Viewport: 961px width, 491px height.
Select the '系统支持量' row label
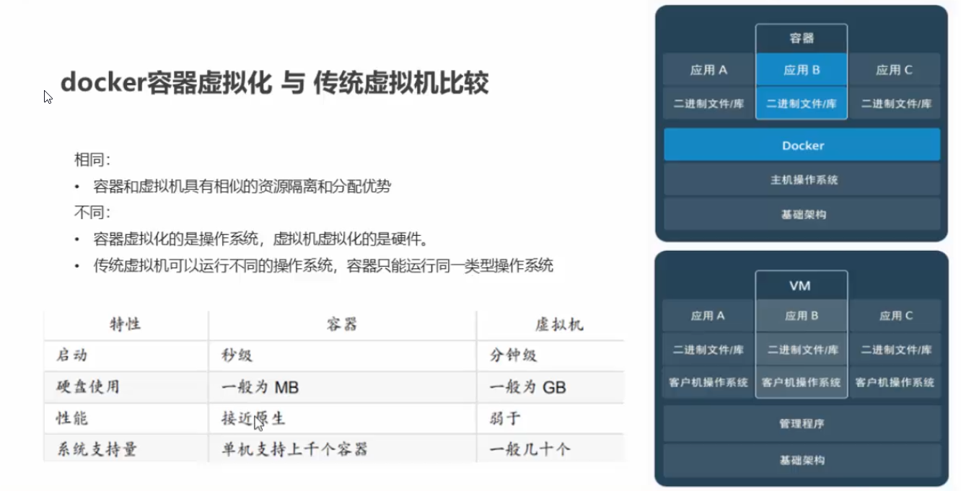point(97,449)
